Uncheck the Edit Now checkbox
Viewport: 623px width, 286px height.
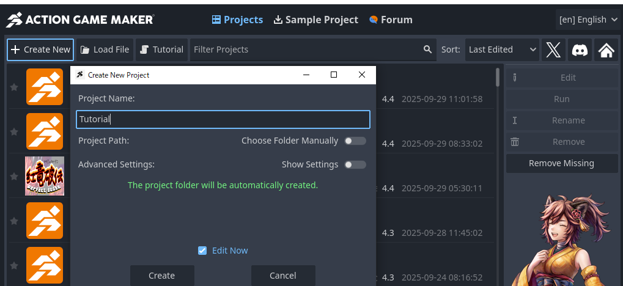click(x=202, y=251)
